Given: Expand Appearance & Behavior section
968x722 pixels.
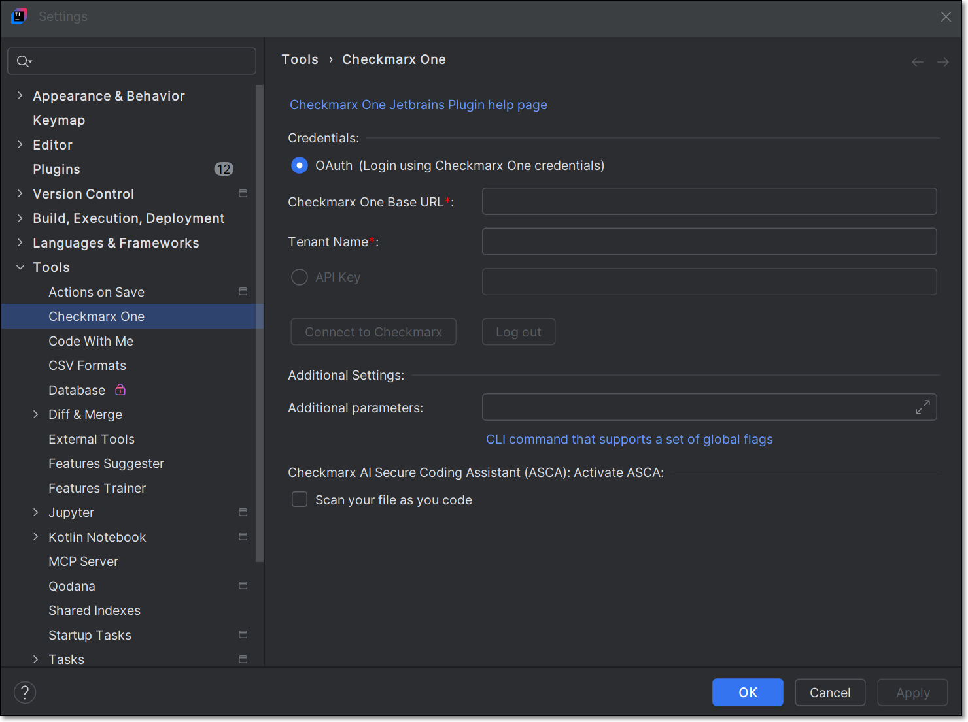Looking at the screenshot, I should [20, 96].
